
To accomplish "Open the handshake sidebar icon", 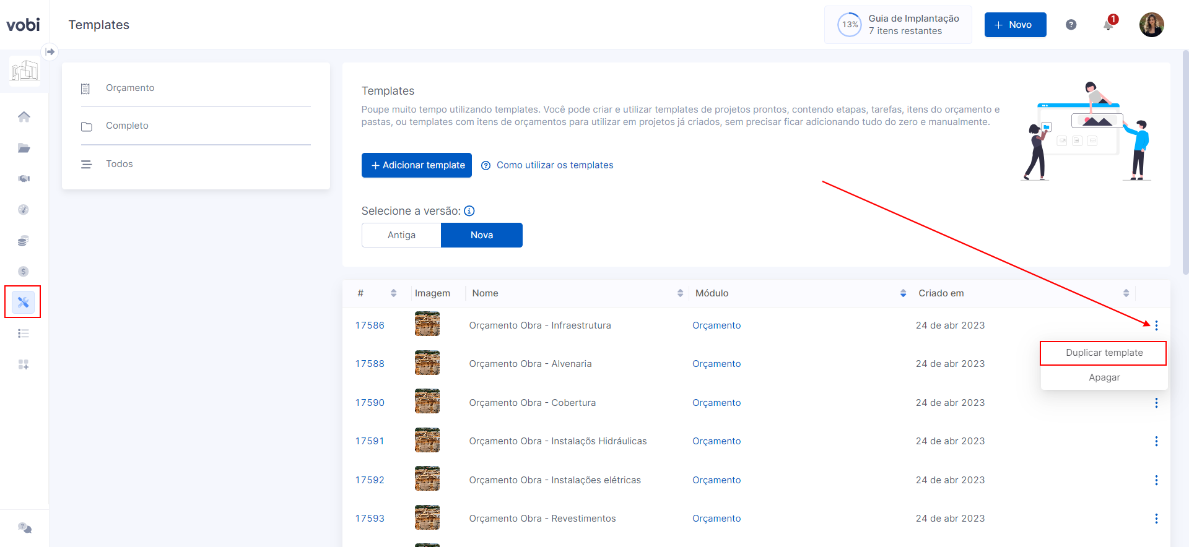I will tap(24, 179).
